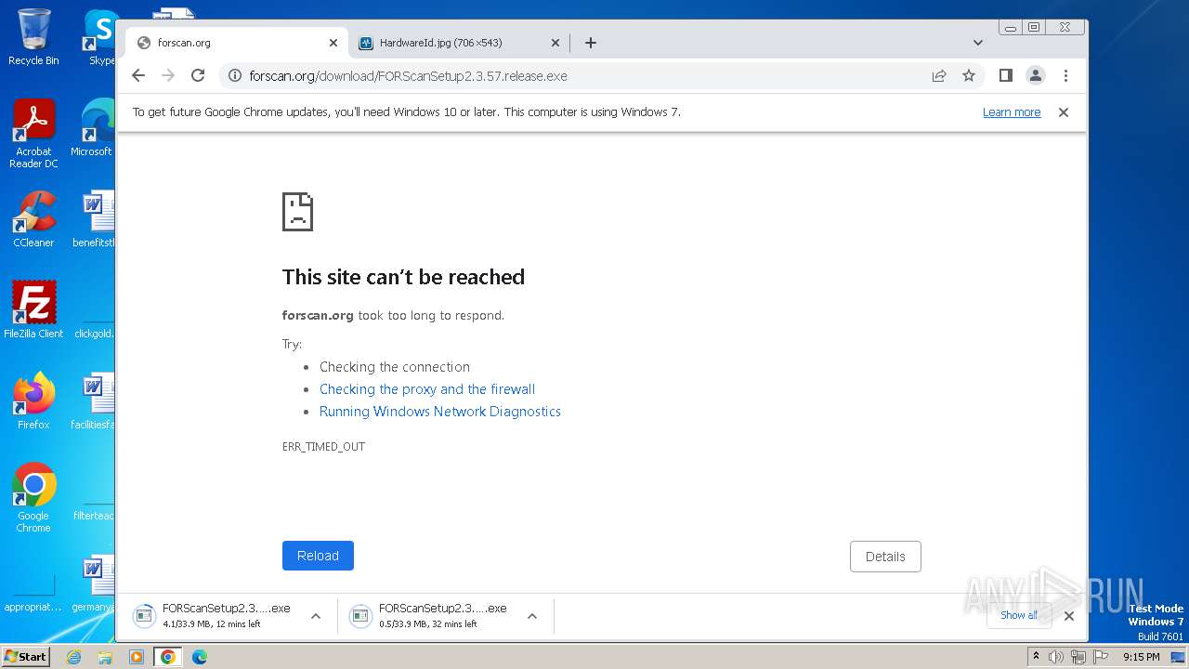This screenshot has height=669, width=1189.
Task: Reload the page with toolbar refresh icon
Action: [x=198, y=75]
